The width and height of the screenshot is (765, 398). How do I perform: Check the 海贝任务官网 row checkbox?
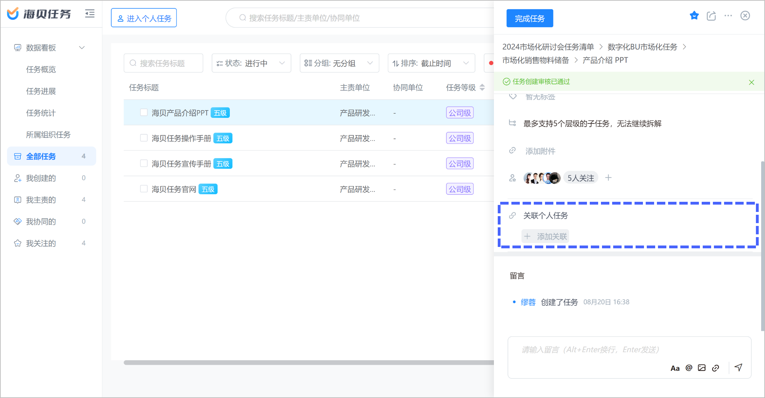coord(144,189)
